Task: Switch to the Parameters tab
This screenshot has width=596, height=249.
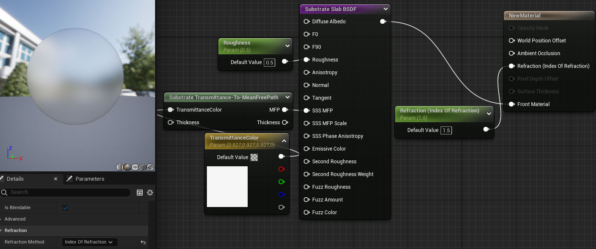Action: pyautogui.click(x=90, y=179)
